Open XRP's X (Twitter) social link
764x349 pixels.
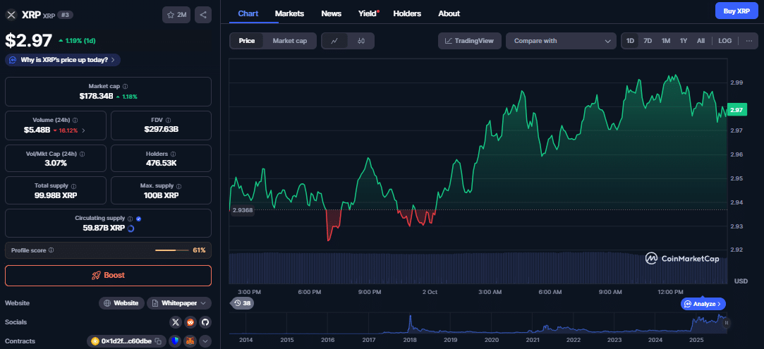click(x=176, y=322)
